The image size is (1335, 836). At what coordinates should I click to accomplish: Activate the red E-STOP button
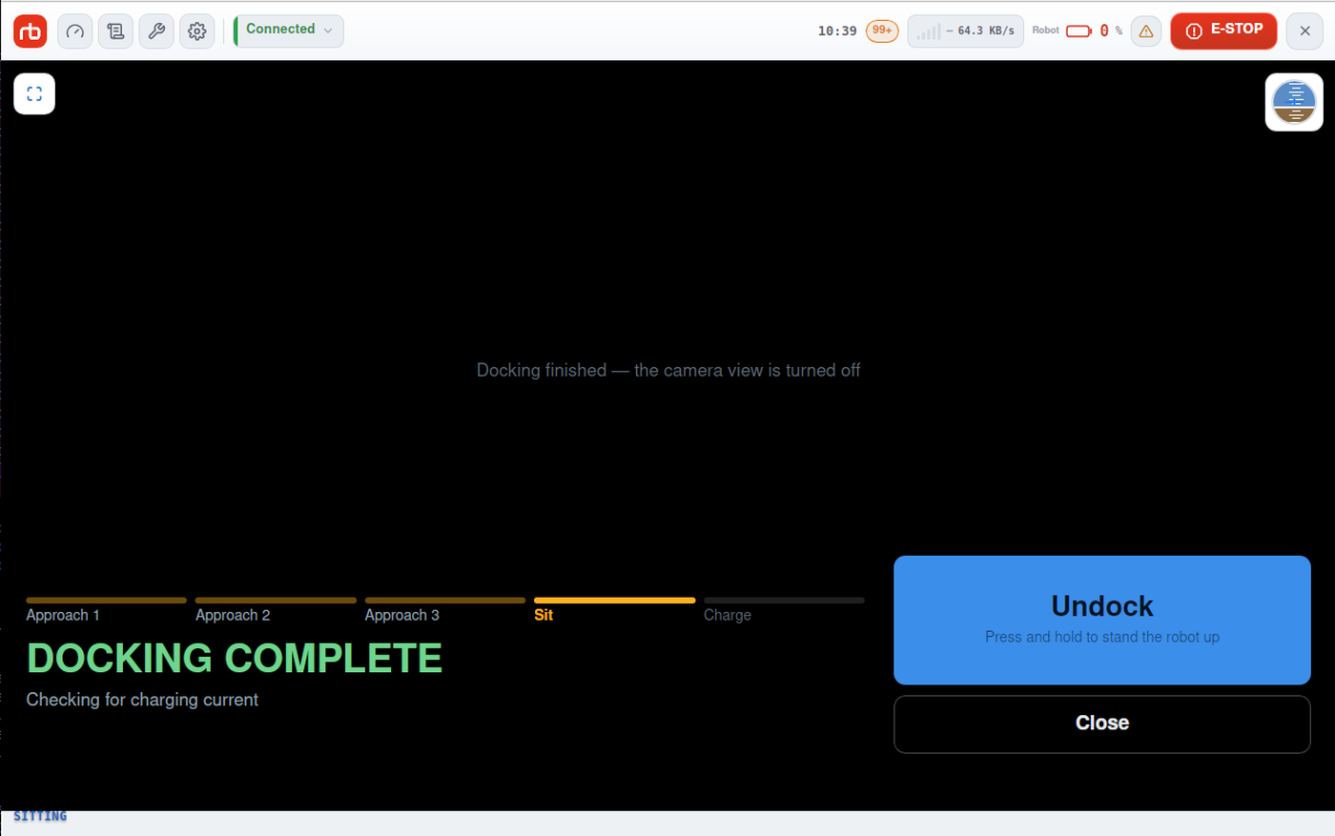click(x=1223, y=31)
